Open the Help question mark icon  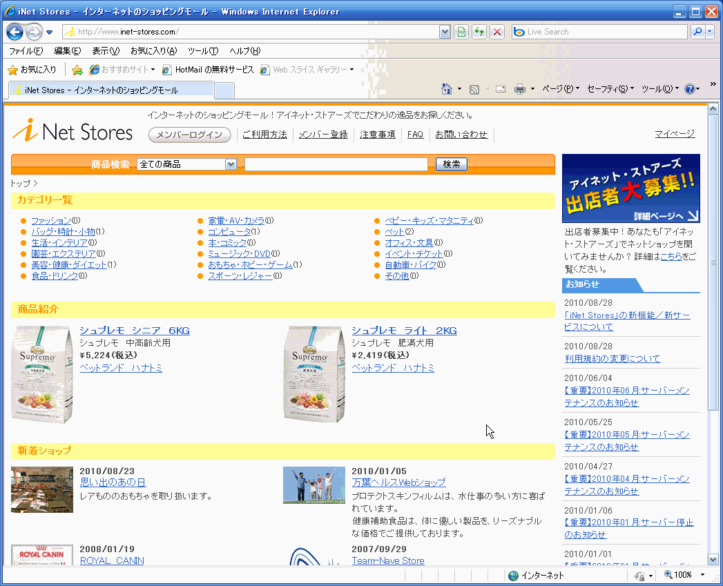[689, 89]
